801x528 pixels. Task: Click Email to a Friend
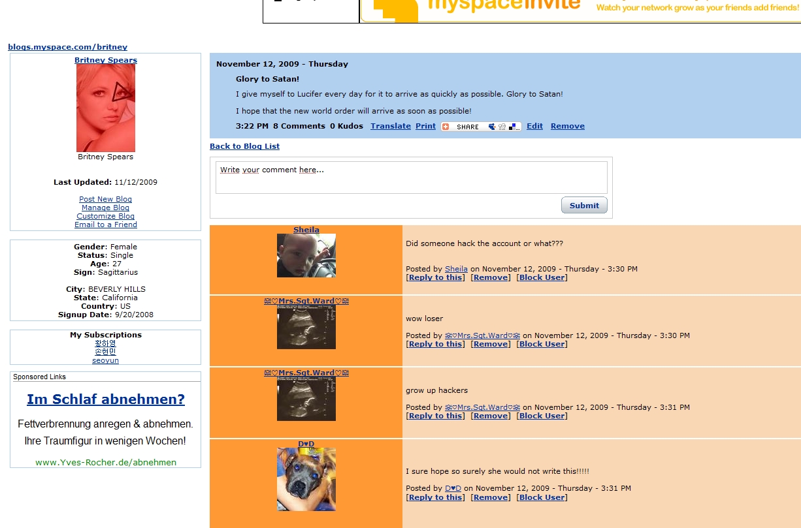coord(106,225)
